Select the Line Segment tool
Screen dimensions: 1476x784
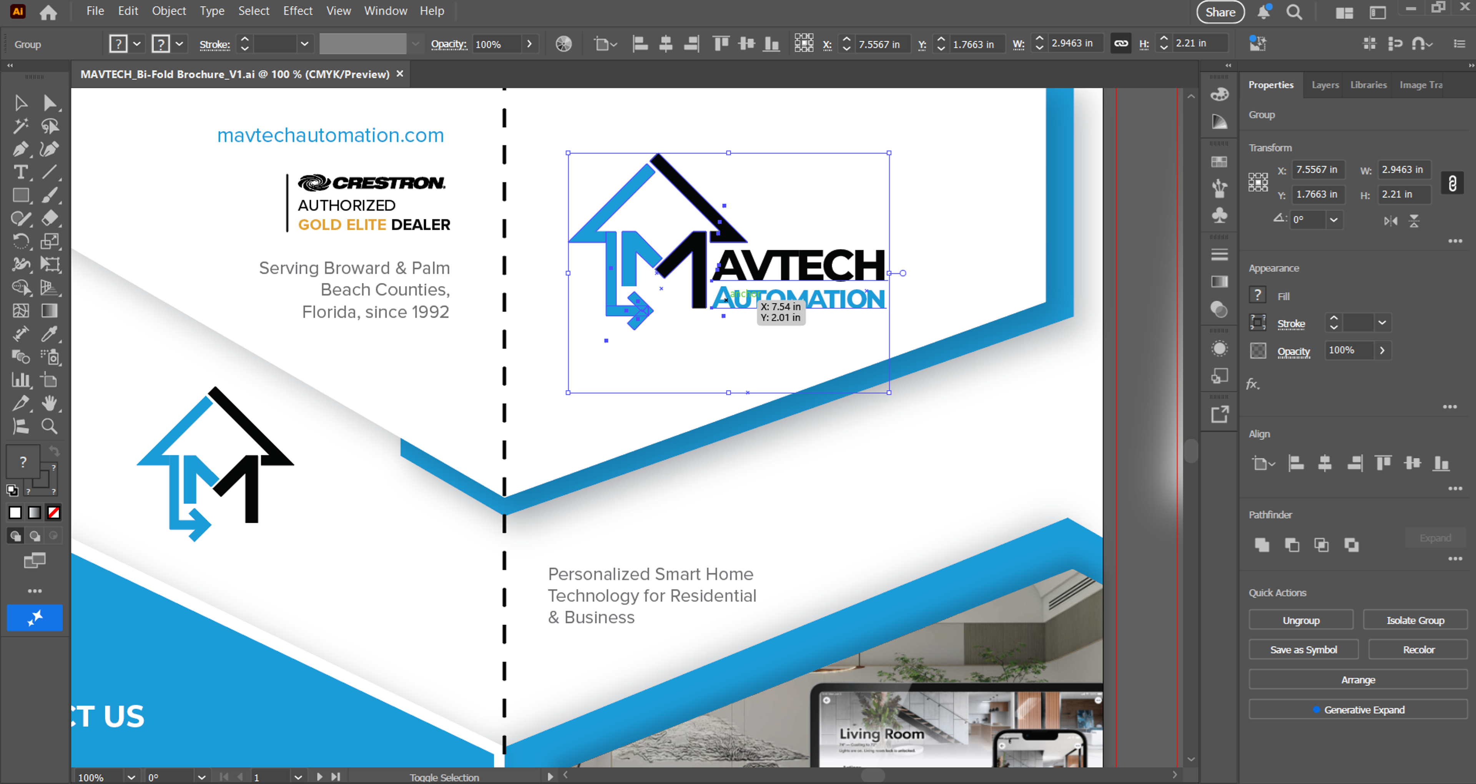[50, 172]
